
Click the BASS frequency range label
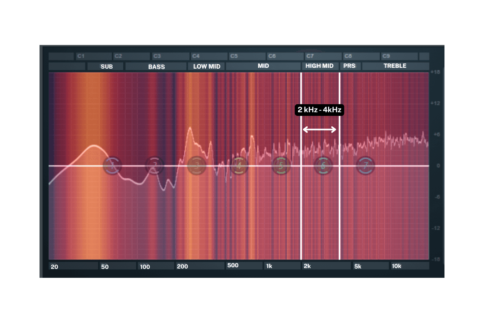(156, 67)
